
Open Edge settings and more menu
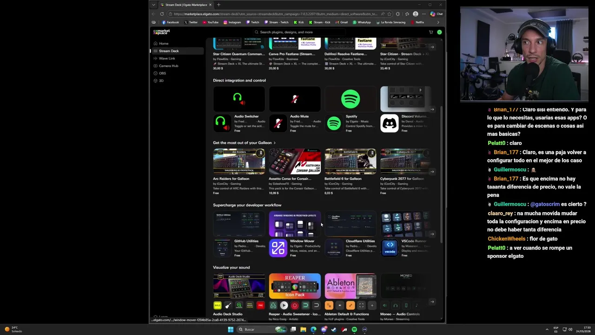[423, 14]
